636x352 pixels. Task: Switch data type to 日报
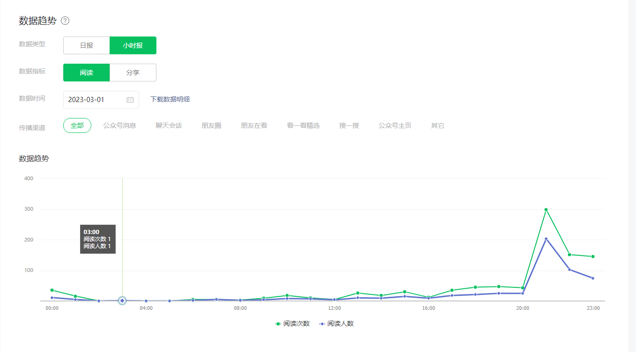tap(87, 45)
